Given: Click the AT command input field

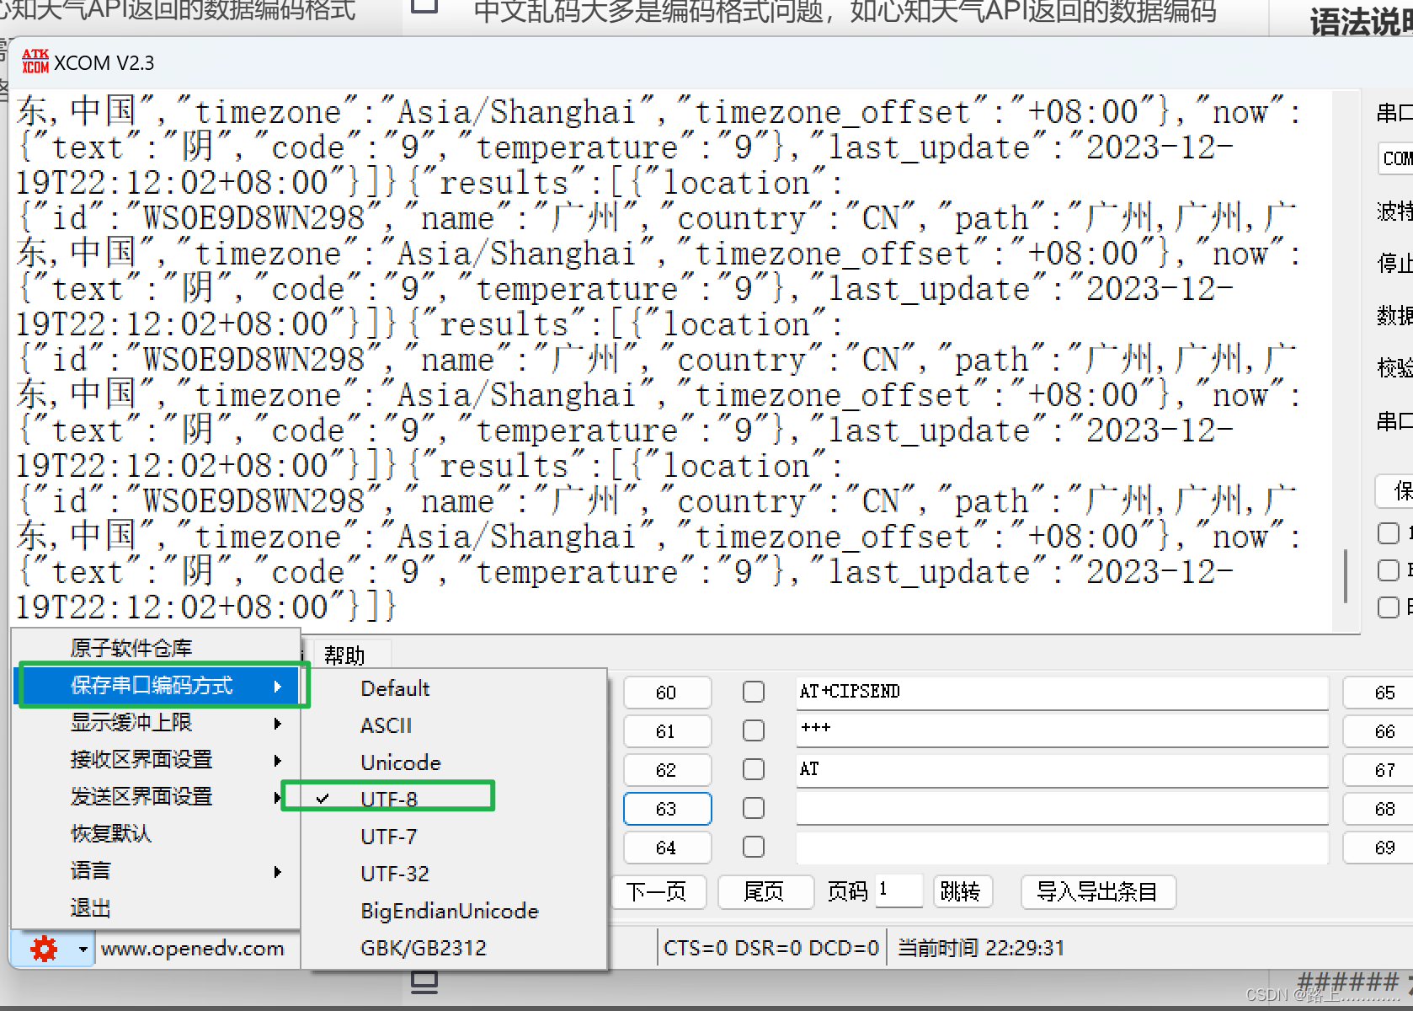Looking at the screenshot, I should coord(1063,770).
